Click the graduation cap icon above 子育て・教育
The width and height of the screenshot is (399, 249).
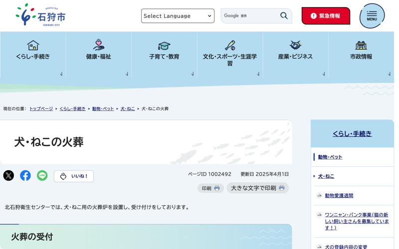coord(164,46)
